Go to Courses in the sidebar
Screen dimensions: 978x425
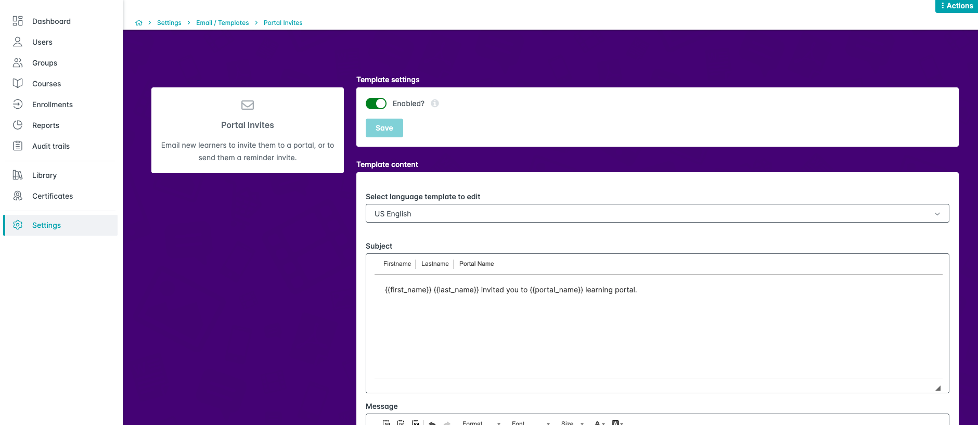(46, 84)
